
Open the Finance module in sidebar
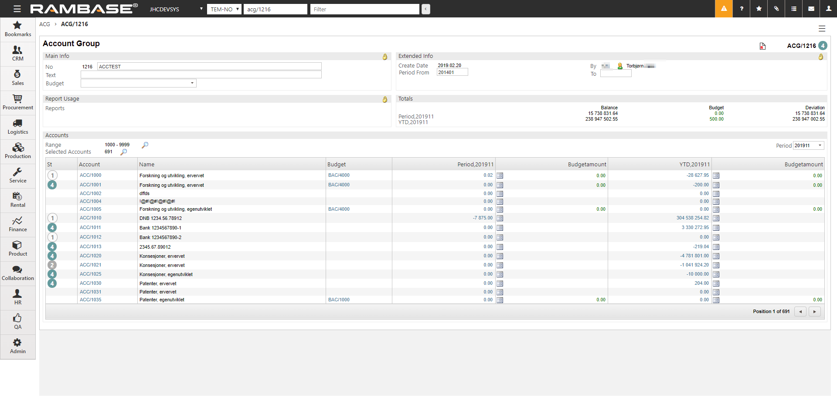pos(18,224)
